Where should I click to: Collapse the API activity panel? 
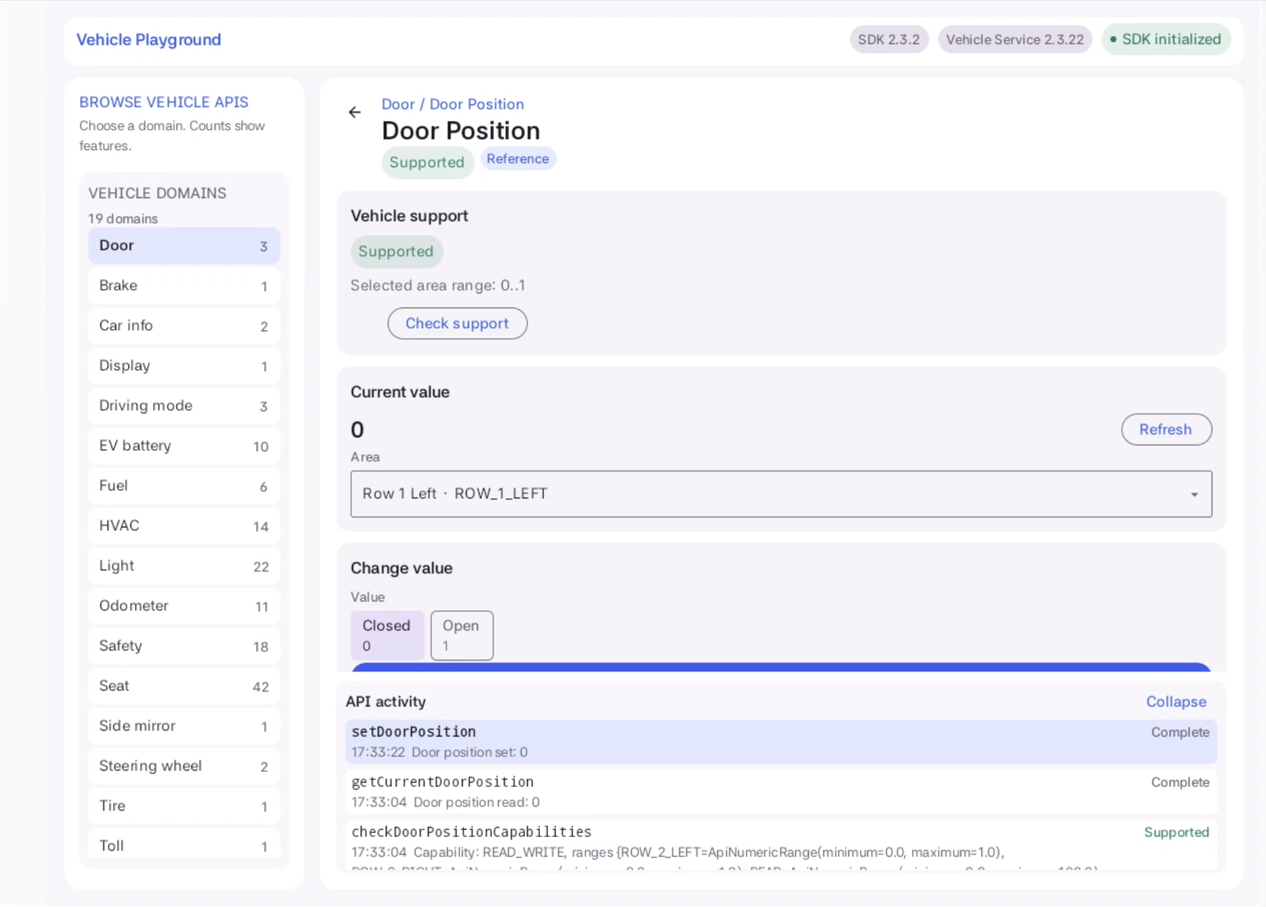click(x=1176, y=701)
